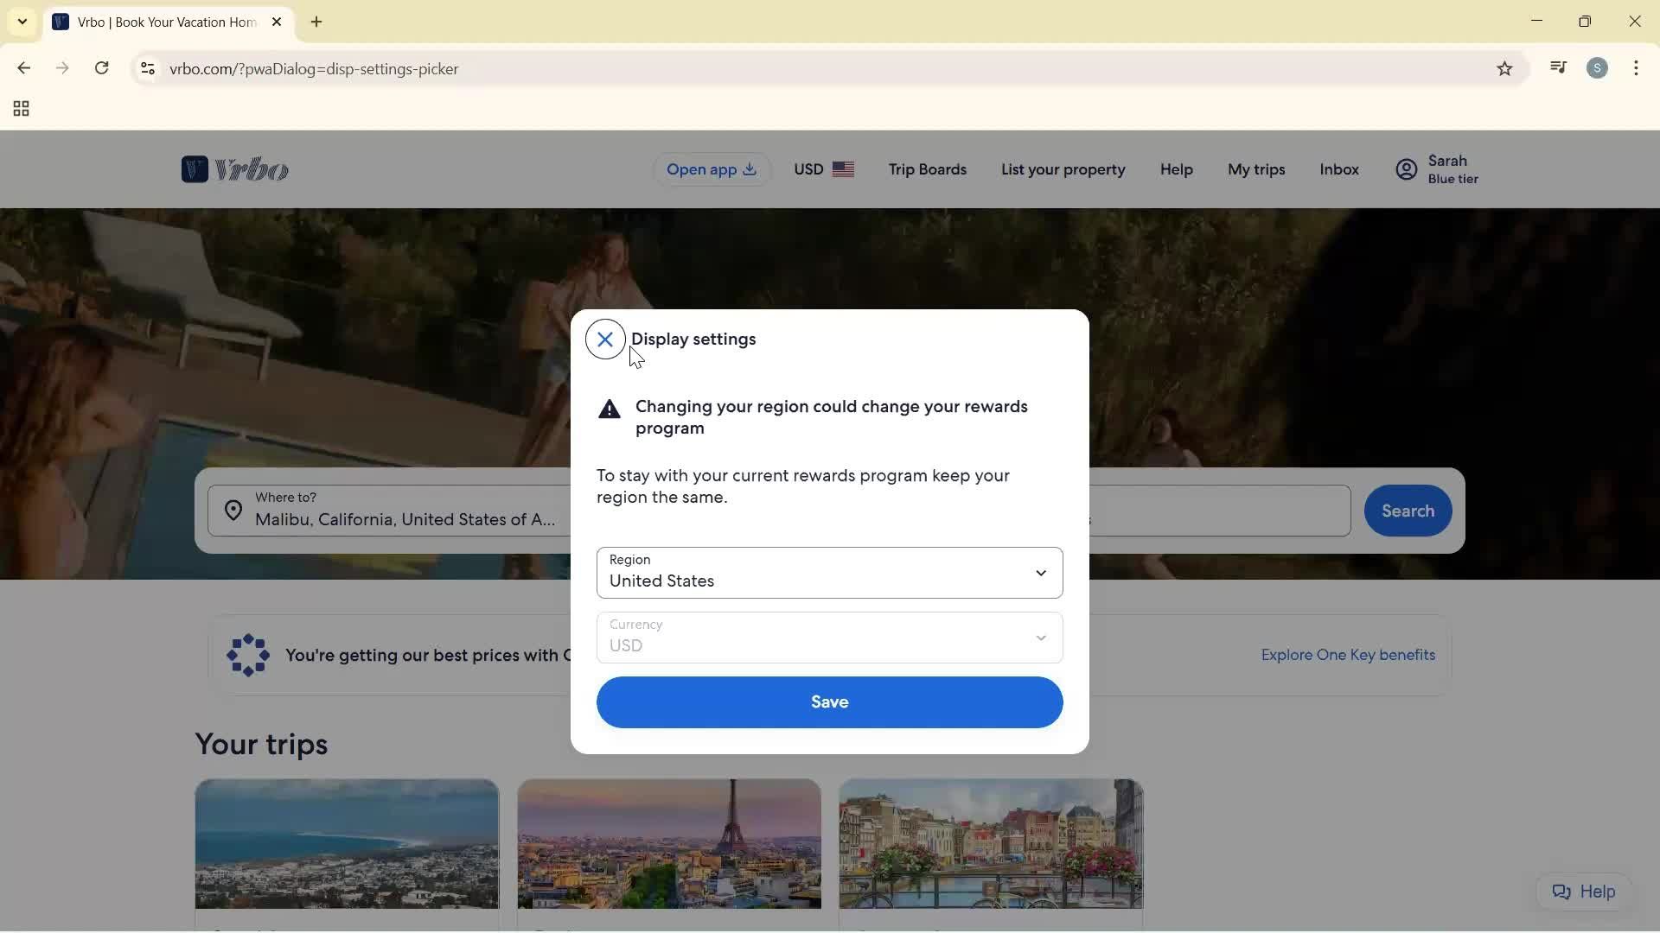
Task: Click the One Key logo icon
Action: coord(247,655)
